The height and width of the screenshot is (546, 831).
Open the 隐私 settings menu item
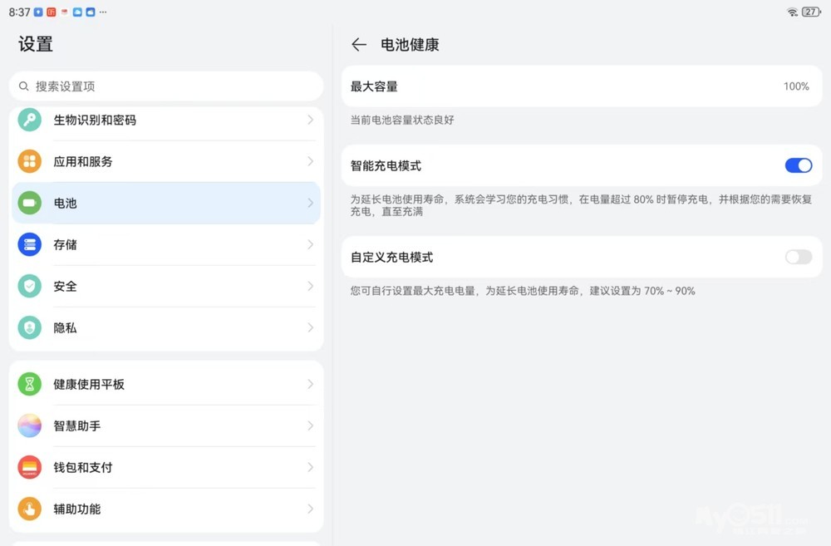(x=166, y=327)
